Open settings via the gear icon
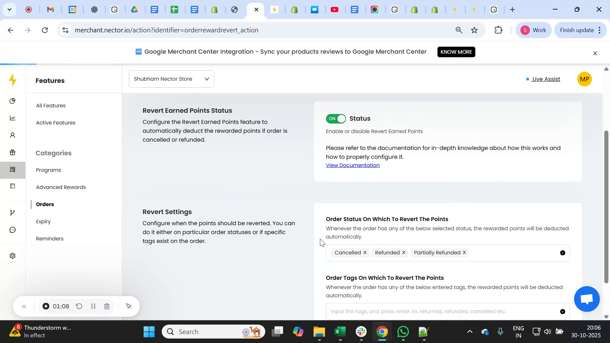 click(13, 256)
